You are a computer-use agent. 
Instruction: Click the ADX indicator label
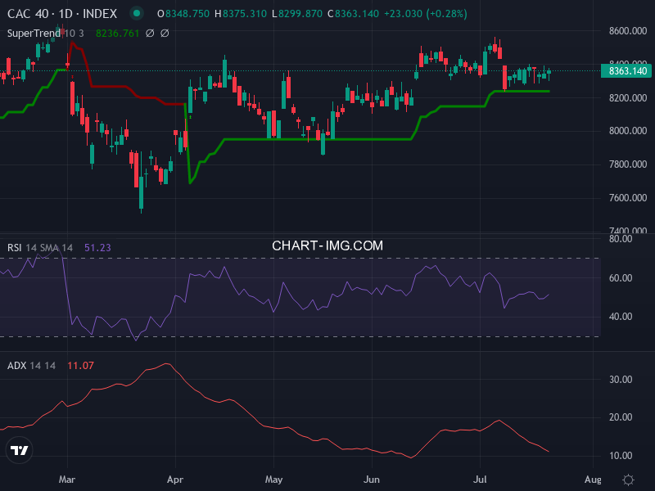pyautogui.click(x=16, y=366)
